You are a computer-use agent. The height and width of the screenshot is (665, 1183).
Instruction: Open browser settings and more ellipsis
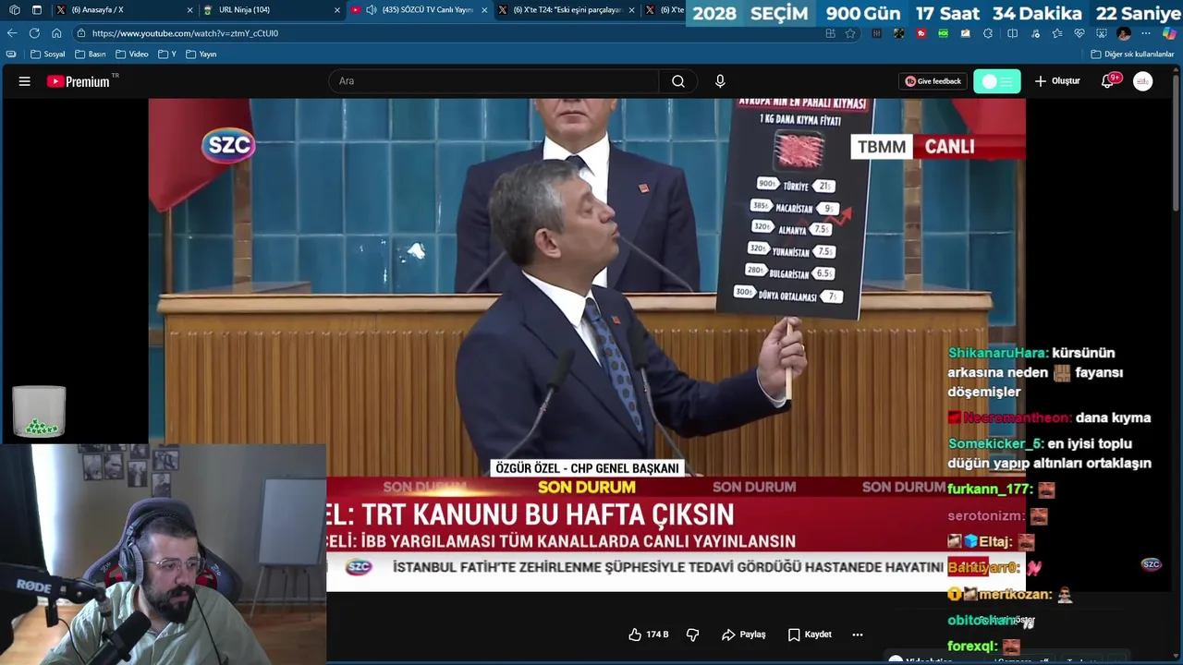[x=1146, y=33]
